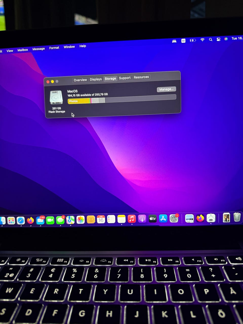Click the Tue 16 clock in the menu bar
This screenshot has height=324, width=243.
pyautogui.click(x=237, y=38)
